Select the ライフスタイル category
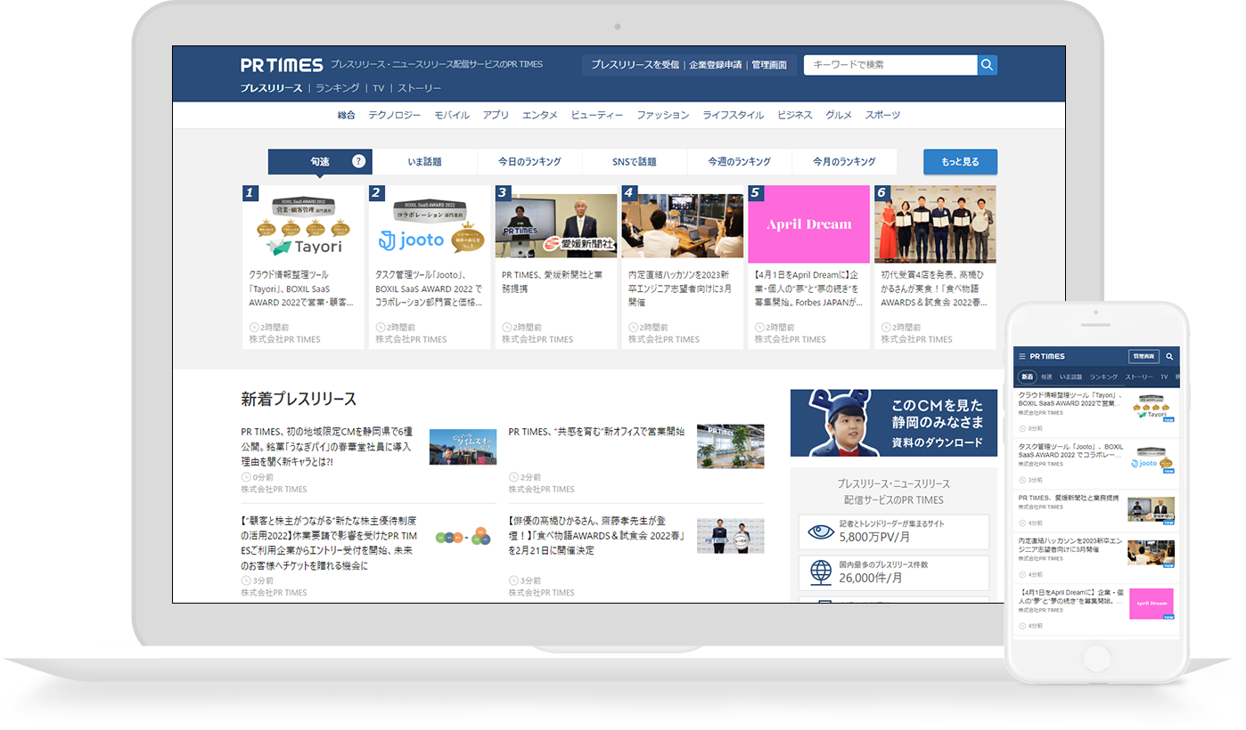The height and width of the screenshot is (730, 1246). [x=733, y=115]
